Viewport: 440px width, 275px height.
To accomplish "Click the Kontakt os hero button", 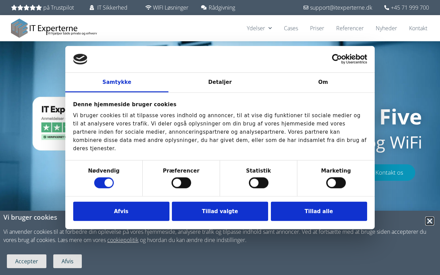I will click(389, 173).
